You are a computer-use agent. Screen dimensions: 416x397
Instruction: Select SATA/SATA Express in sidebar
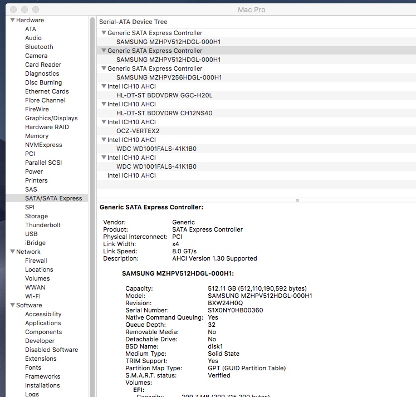47,198
